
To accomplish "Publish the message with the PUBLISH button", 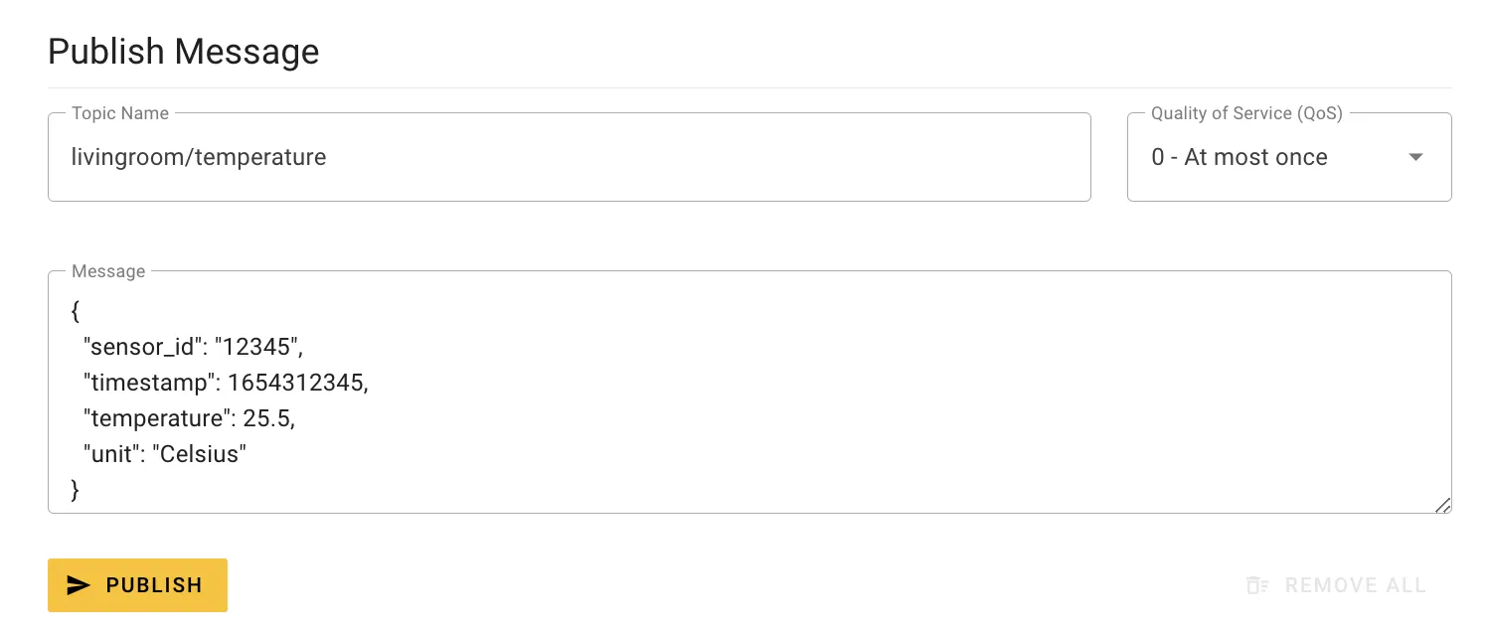I will coord(137,585).
